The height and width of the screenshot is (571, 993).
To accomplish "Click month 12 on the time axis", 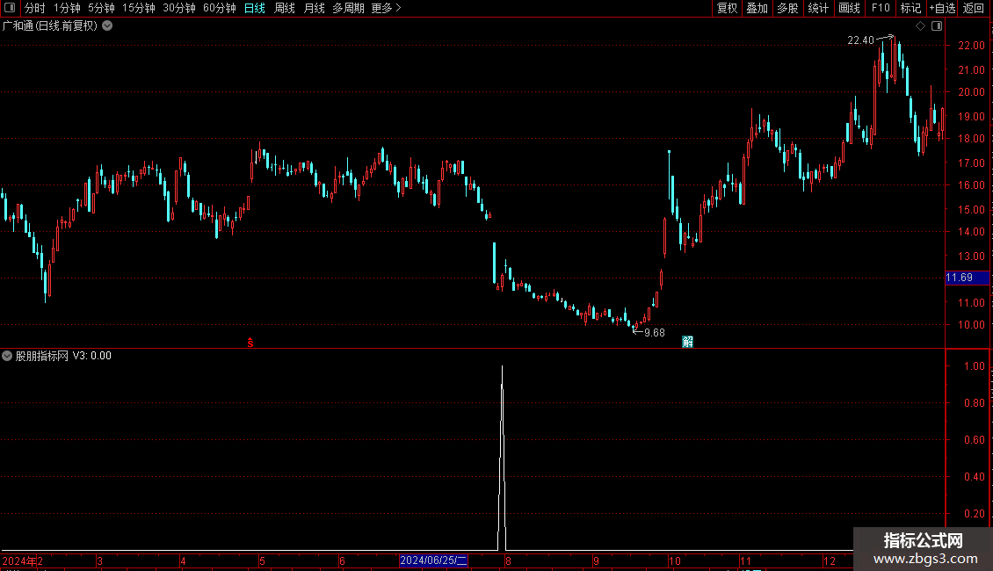I will [x=829, y=560].
